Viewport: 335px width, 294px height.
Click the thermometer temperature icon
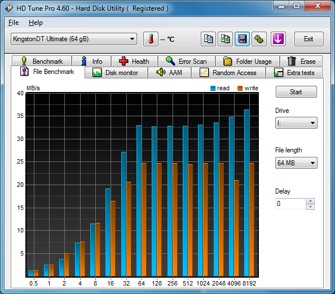coord(151,39)
